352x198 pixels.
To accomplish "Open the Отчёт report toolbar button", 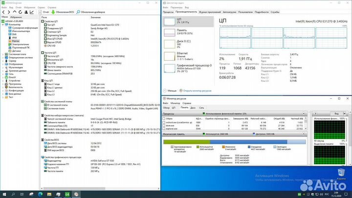I will click(44, 12).
